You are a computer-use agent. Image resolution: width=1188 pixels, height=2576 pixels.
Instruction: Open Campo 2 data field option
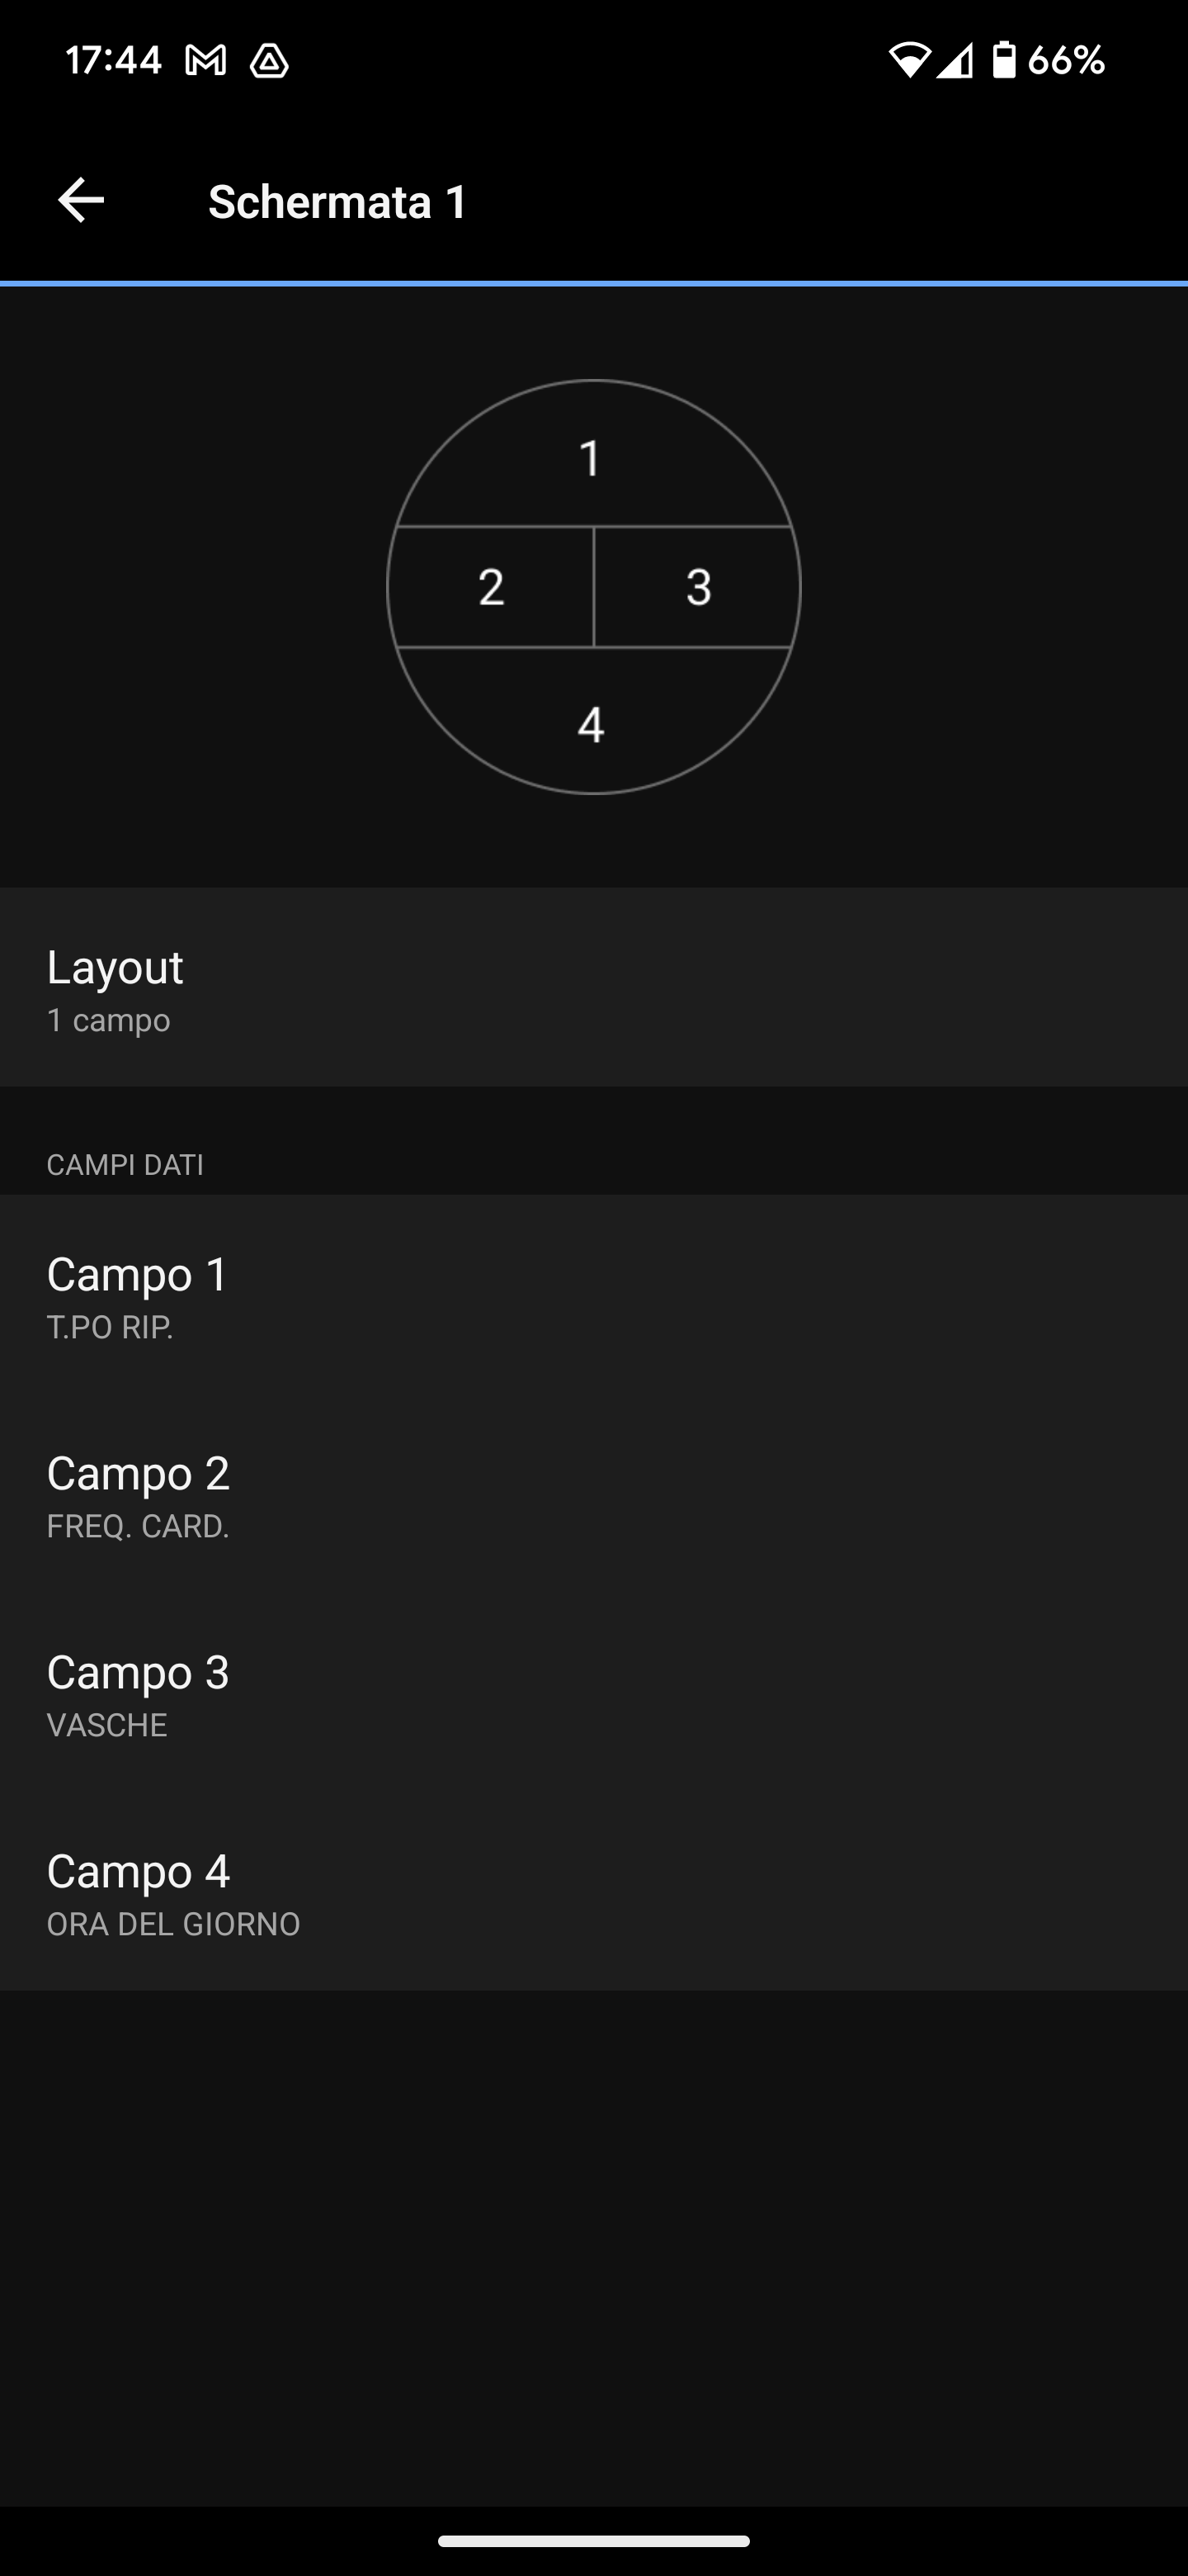pos(593,1493)
